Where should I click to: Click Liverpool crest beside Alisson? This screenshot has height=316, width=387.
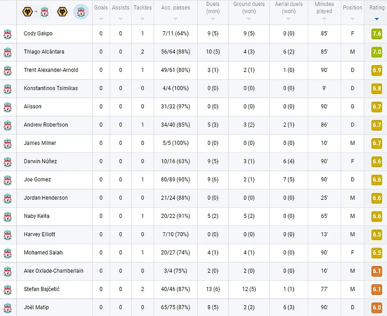point(7,107)
